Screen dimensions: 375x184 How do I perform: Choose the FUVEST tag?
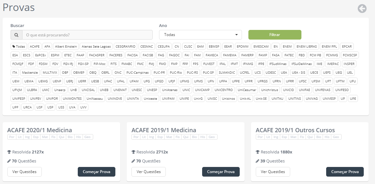tap(209, 64)
